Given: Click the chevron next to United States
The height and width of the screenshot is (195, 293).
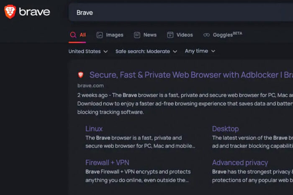Looking at the screenshot, I should pyautogui.click(x=105, y=51).
